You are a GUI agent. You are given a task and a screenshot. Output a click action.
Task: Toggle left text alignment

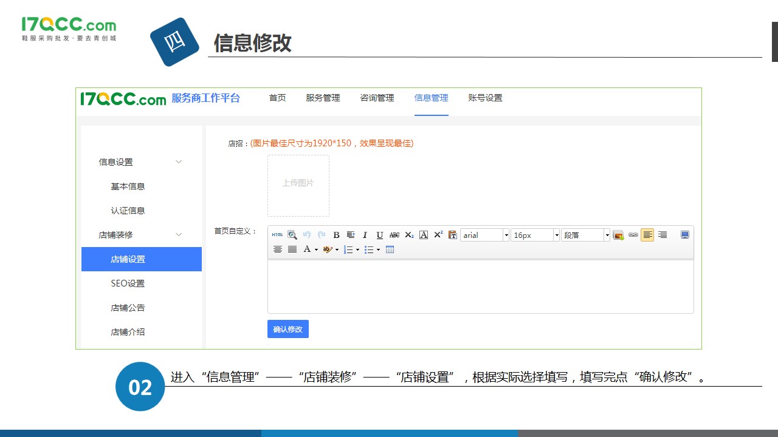point(647,235)
